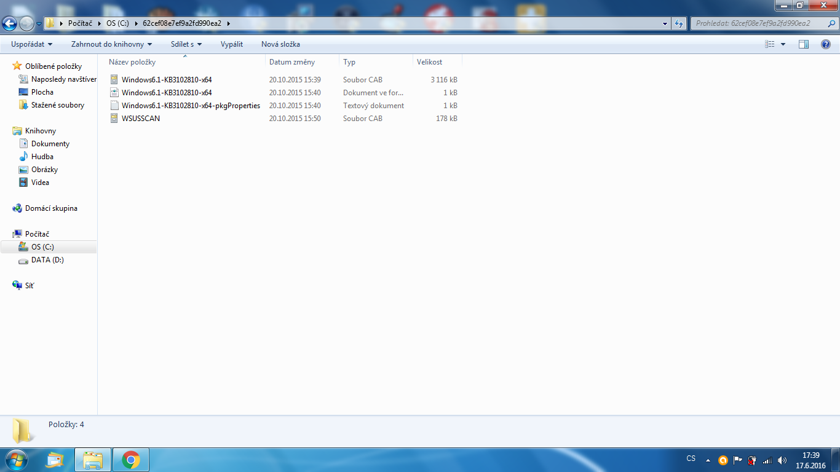This screenshot has height=472, width=840.
Task: Click the network signal tray icon
Action: [767, 460]
